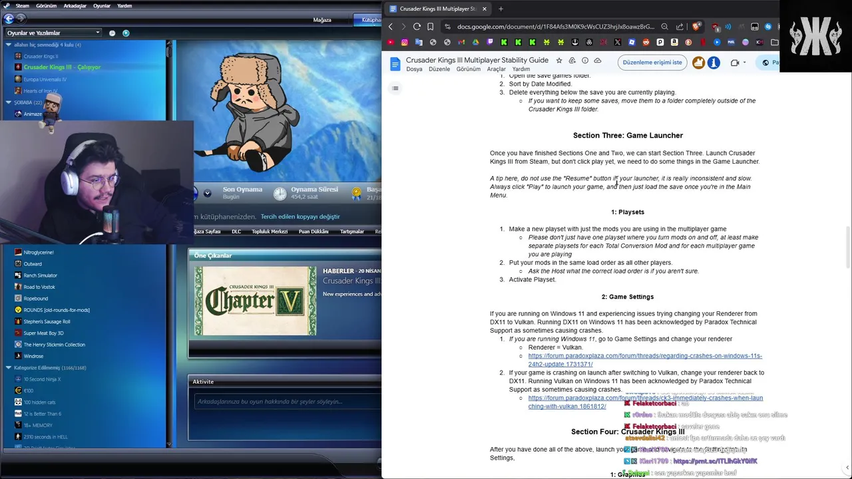Switch to the Mağaza tab in Steam
This screenshot has height=479, width=852.
tap(322, 20)
